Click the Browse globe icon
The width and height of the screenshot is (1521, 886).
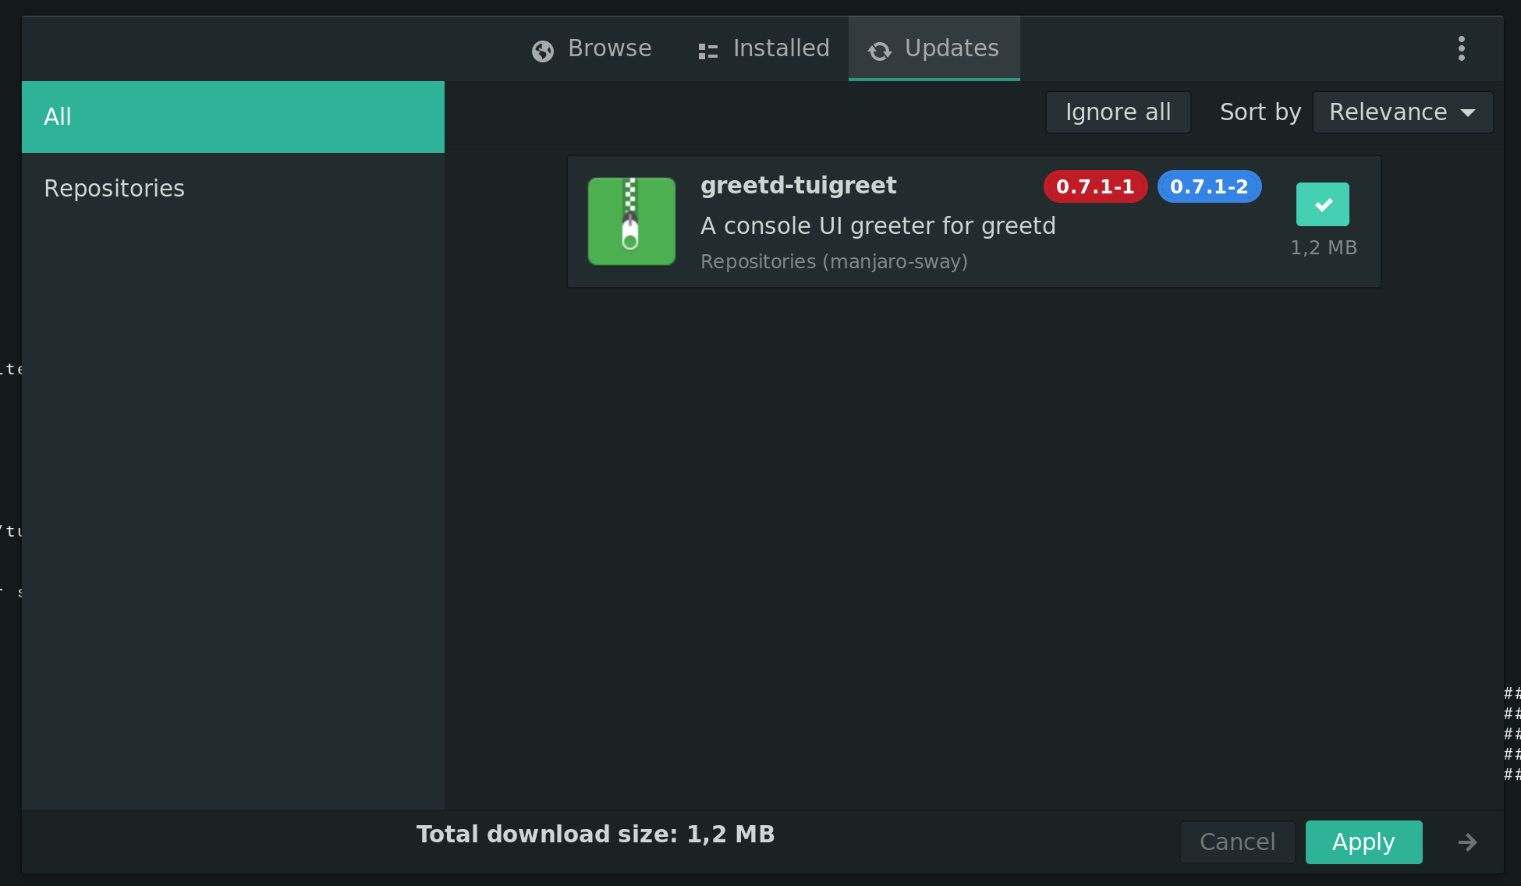pyautogui.click(x=543, y=49)
